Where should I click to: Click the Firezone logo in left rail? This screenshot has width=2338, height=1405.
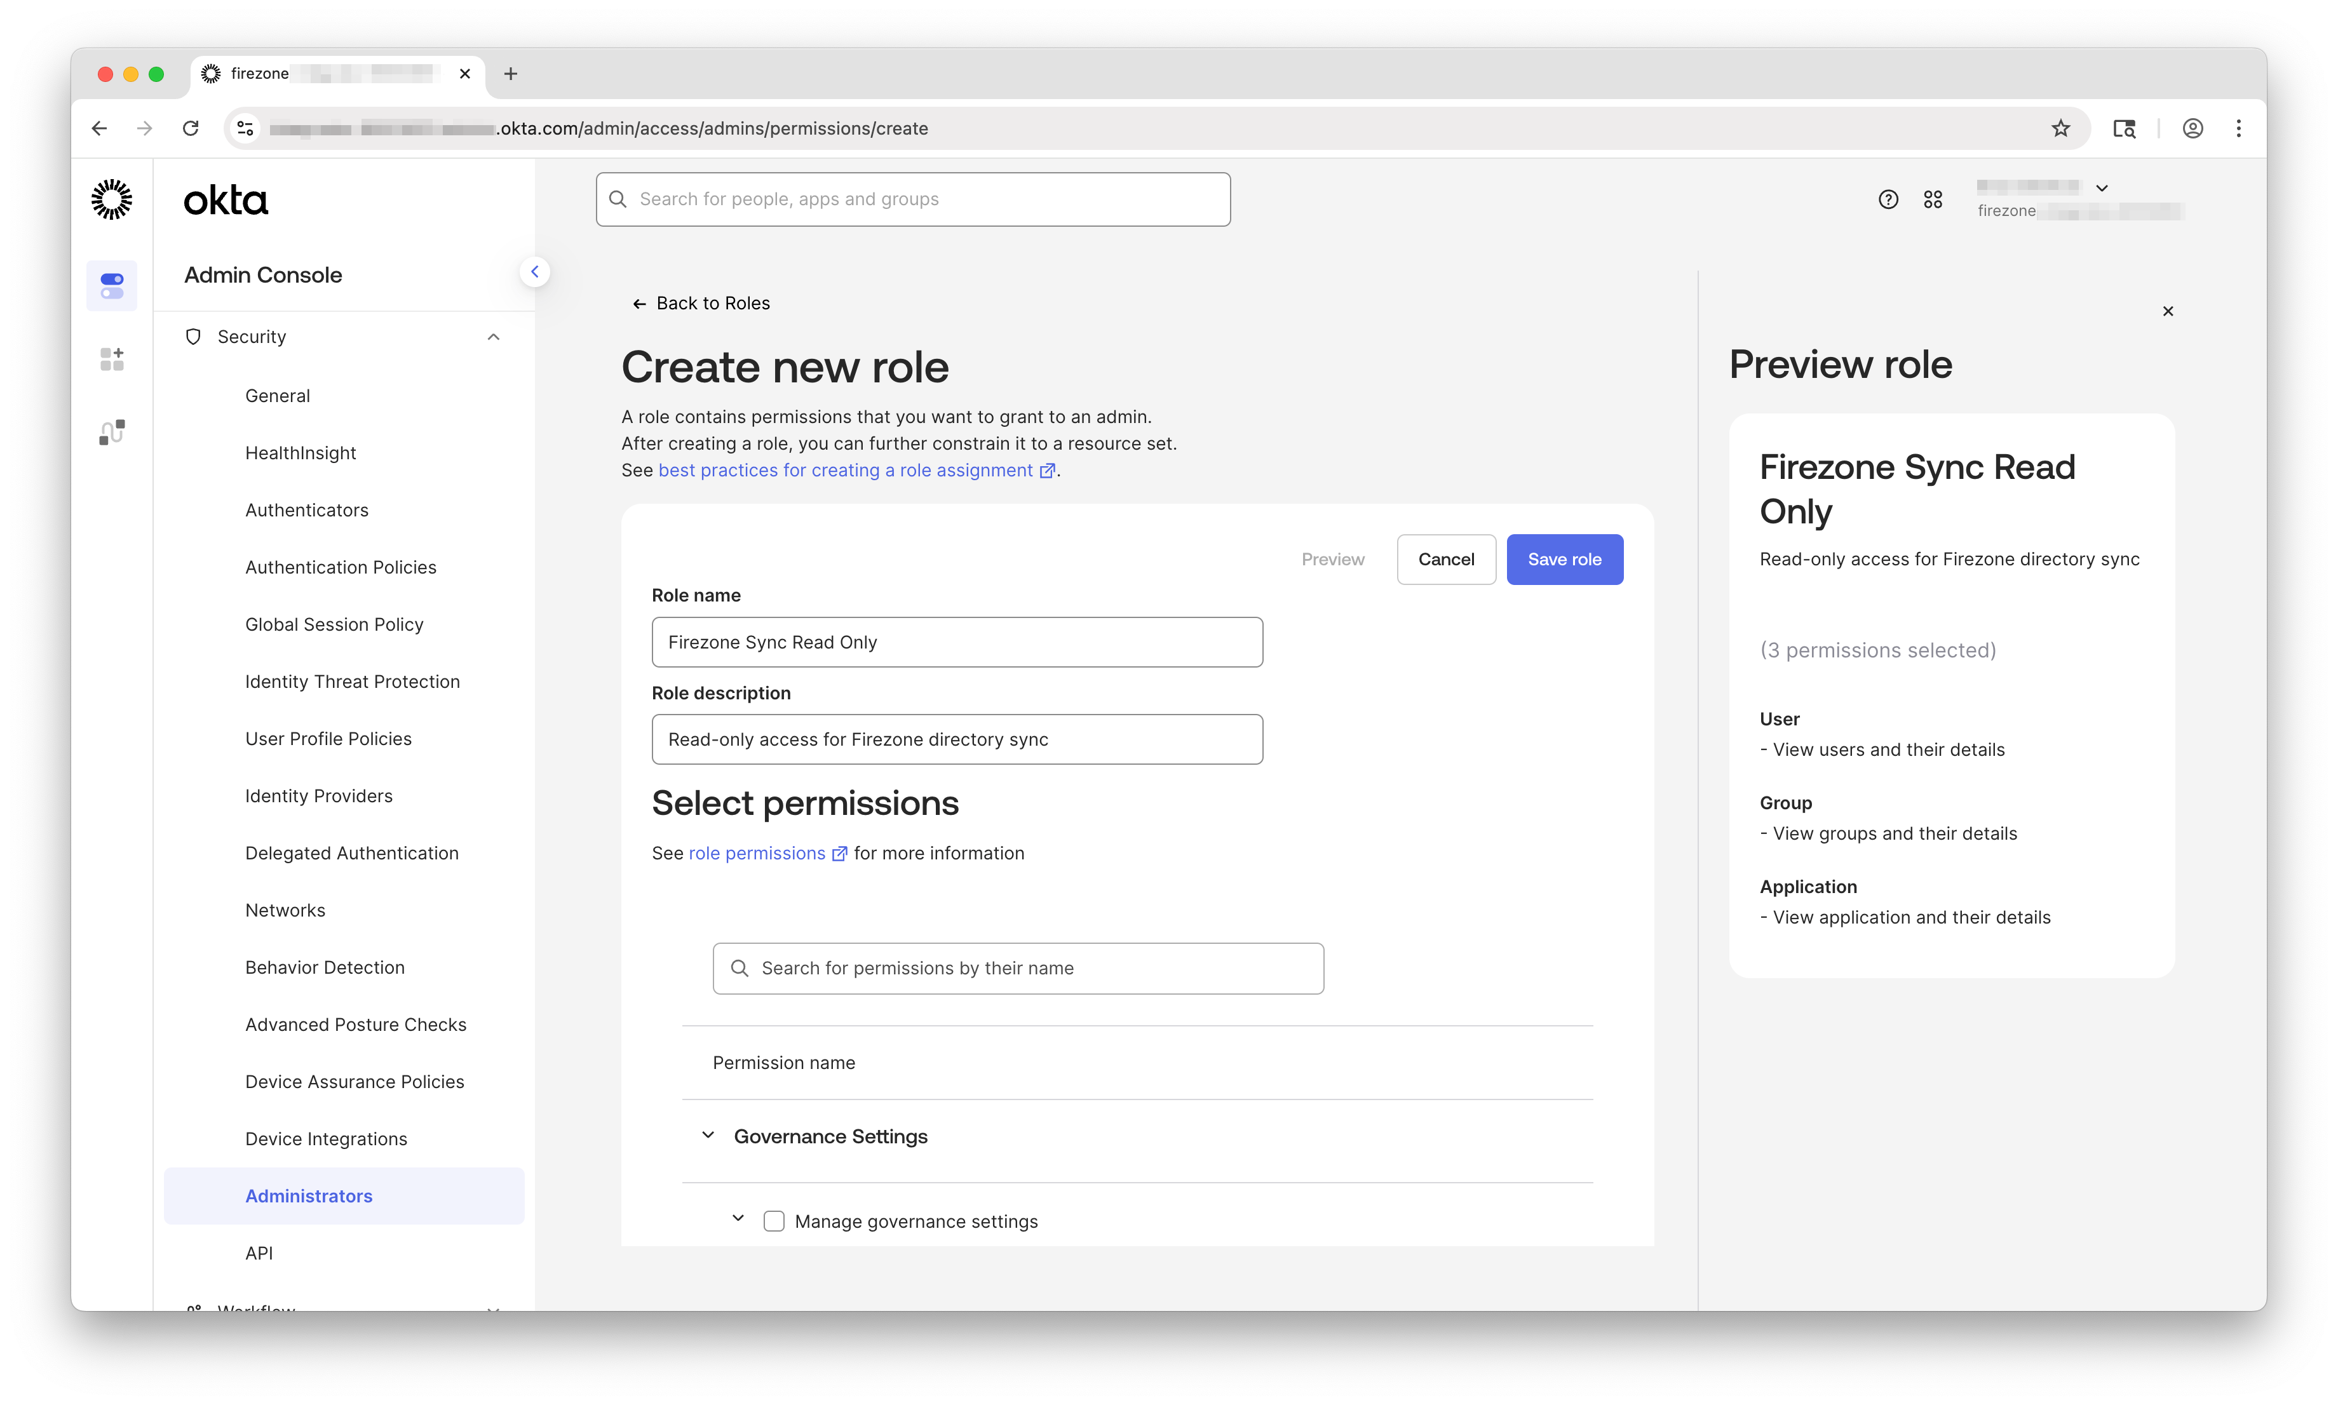coord(112,200)
